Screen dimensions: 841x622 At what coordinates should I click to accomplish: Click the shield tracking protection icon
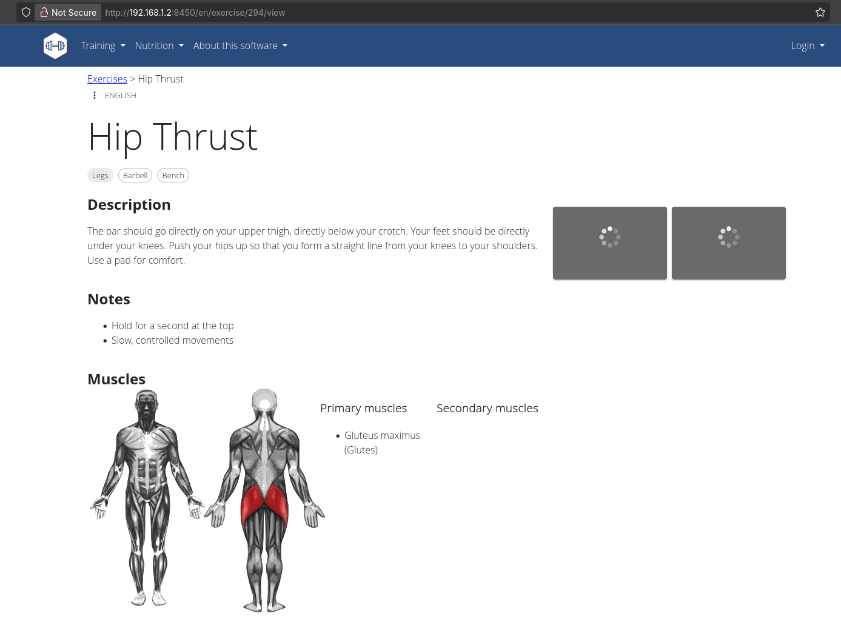(x=26, y=12)
